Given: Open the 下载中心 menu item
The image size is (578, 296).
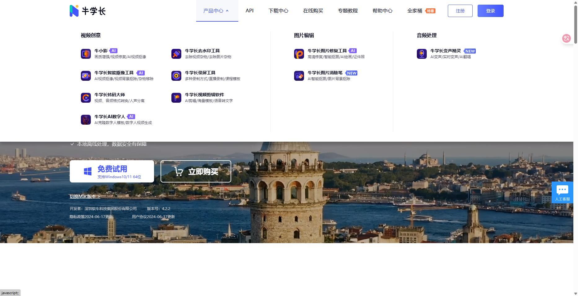Looking at the screenshot, I should click(278, 11).
